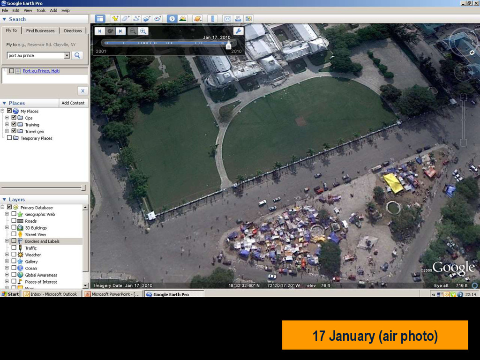This screenshot has height=360, width=480.
Task: Click the Weather layer sun icon
Action: pos(20,255)
